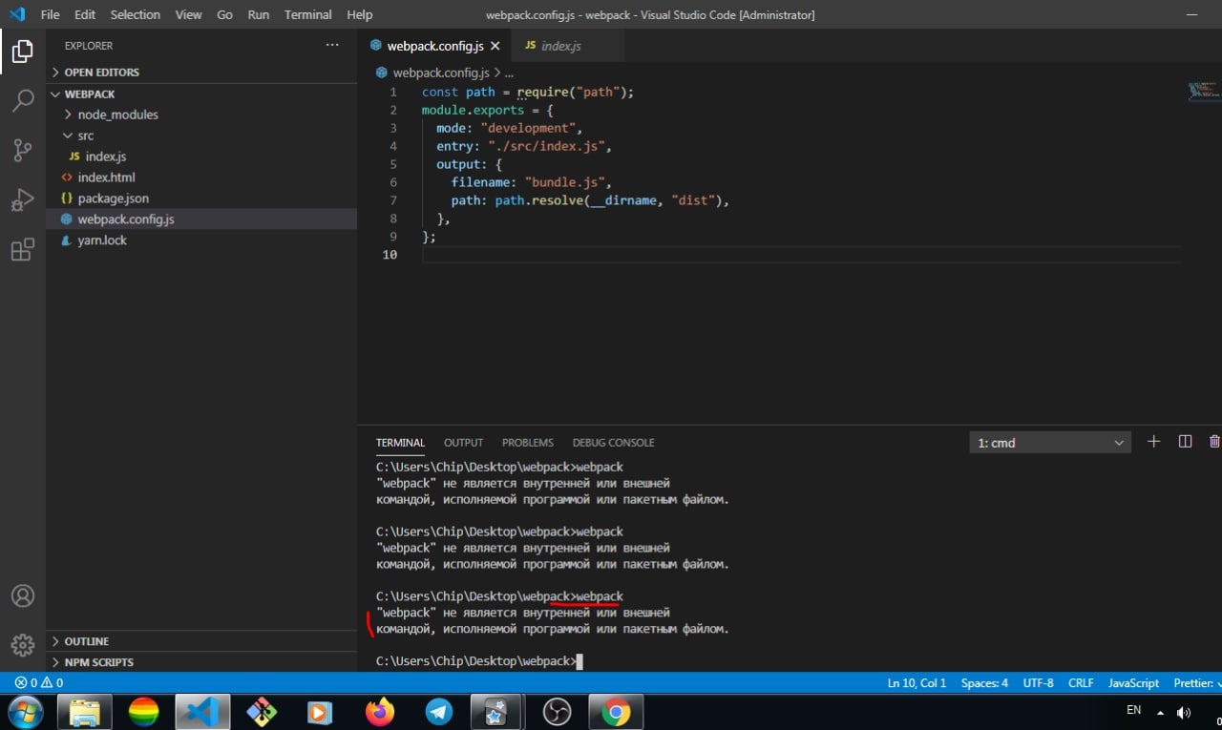Collapse the src folder

point(201,136)
